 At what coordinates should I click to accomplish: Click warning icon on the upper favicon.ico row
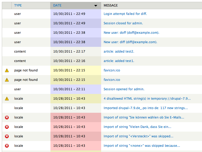coord(7,70)
